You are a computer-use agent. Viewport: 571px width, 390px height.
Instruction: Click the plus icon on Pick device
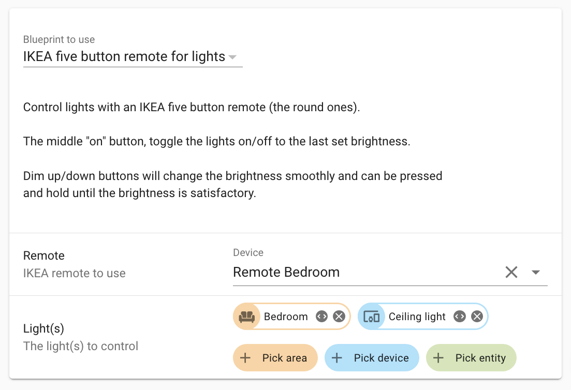338,357
